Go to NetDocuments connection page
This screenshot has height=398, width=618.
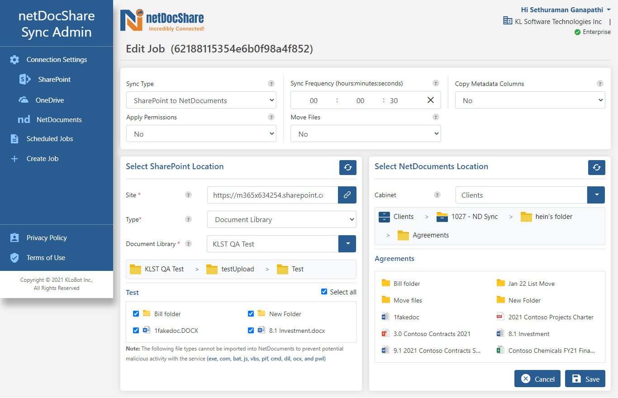(x=59, y=120)
